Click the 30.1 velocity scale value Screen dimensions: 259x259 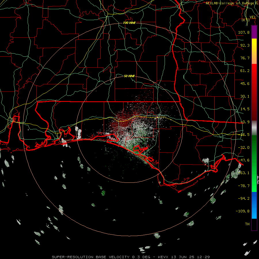[245, 96]
